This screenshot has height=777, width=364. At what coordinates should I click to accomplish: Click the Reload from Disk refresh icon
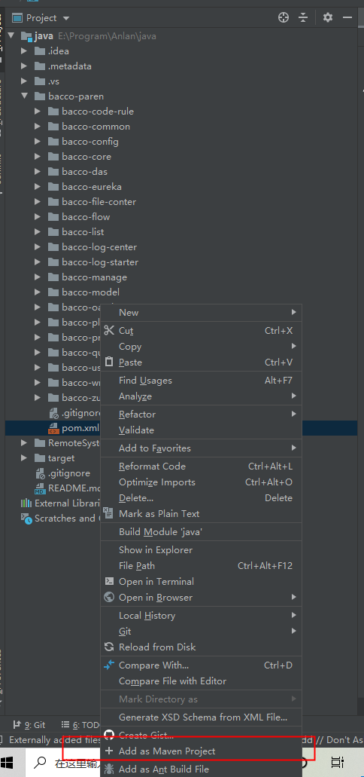[109, 647]
